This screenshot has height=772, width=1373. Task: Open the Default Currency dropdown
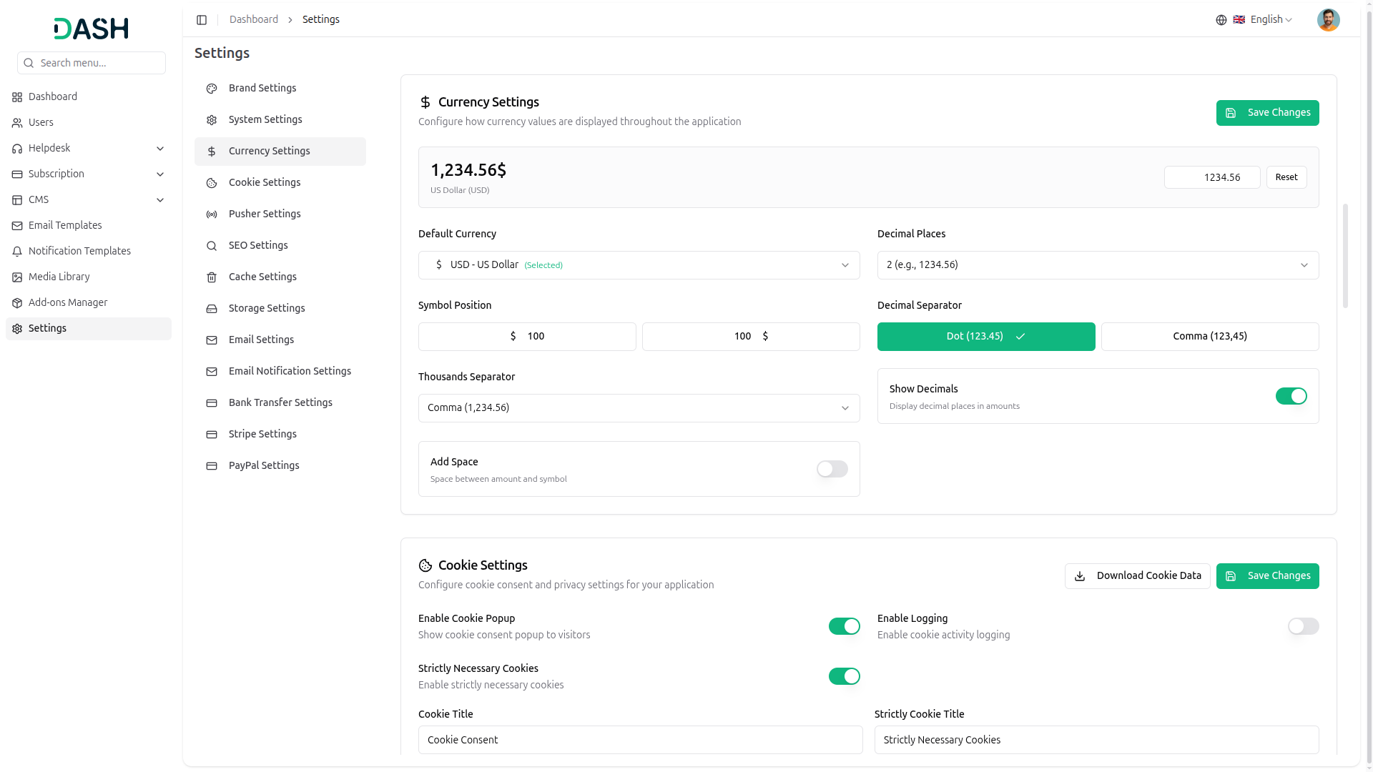pyautogui.click(x=639, y=265)
